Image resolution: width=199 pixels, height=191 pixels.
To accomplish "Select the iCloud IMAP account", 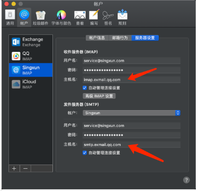I will (31, 84).
